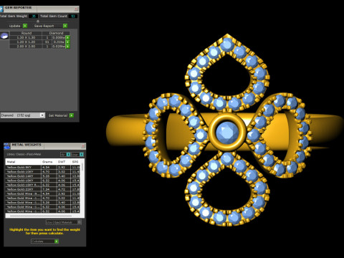Click the 2.00 X 2.00 gem size cell
Viewport: 344px width, 258px height.
(x=26, y=47)
